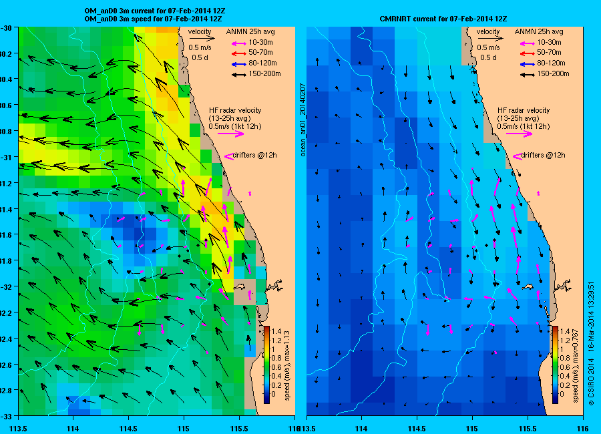
Task: Click '150-200m' legend text in right panel
Action: 553,73
